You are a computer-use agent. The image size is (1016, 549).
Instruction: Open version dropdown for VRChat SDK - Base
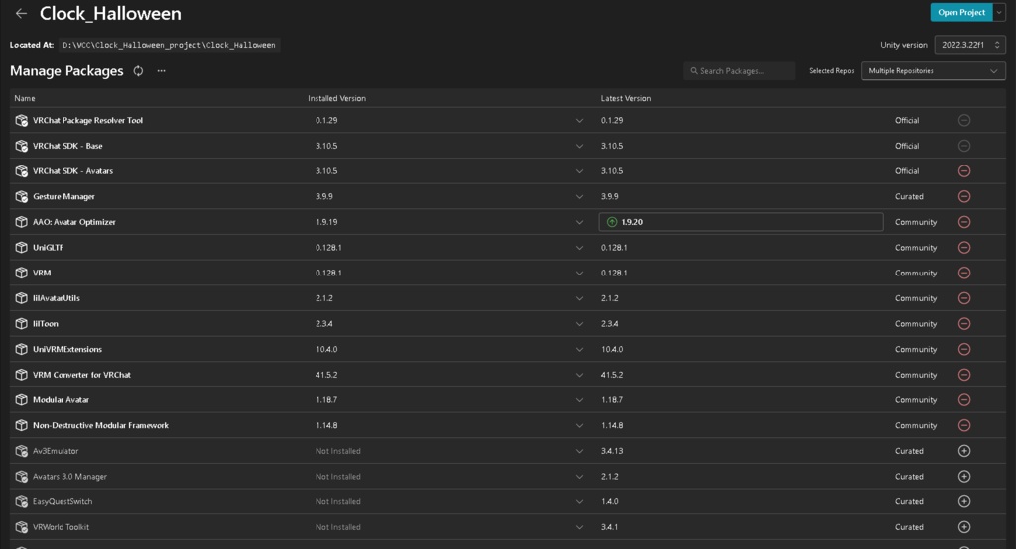(x=579, y=146)
